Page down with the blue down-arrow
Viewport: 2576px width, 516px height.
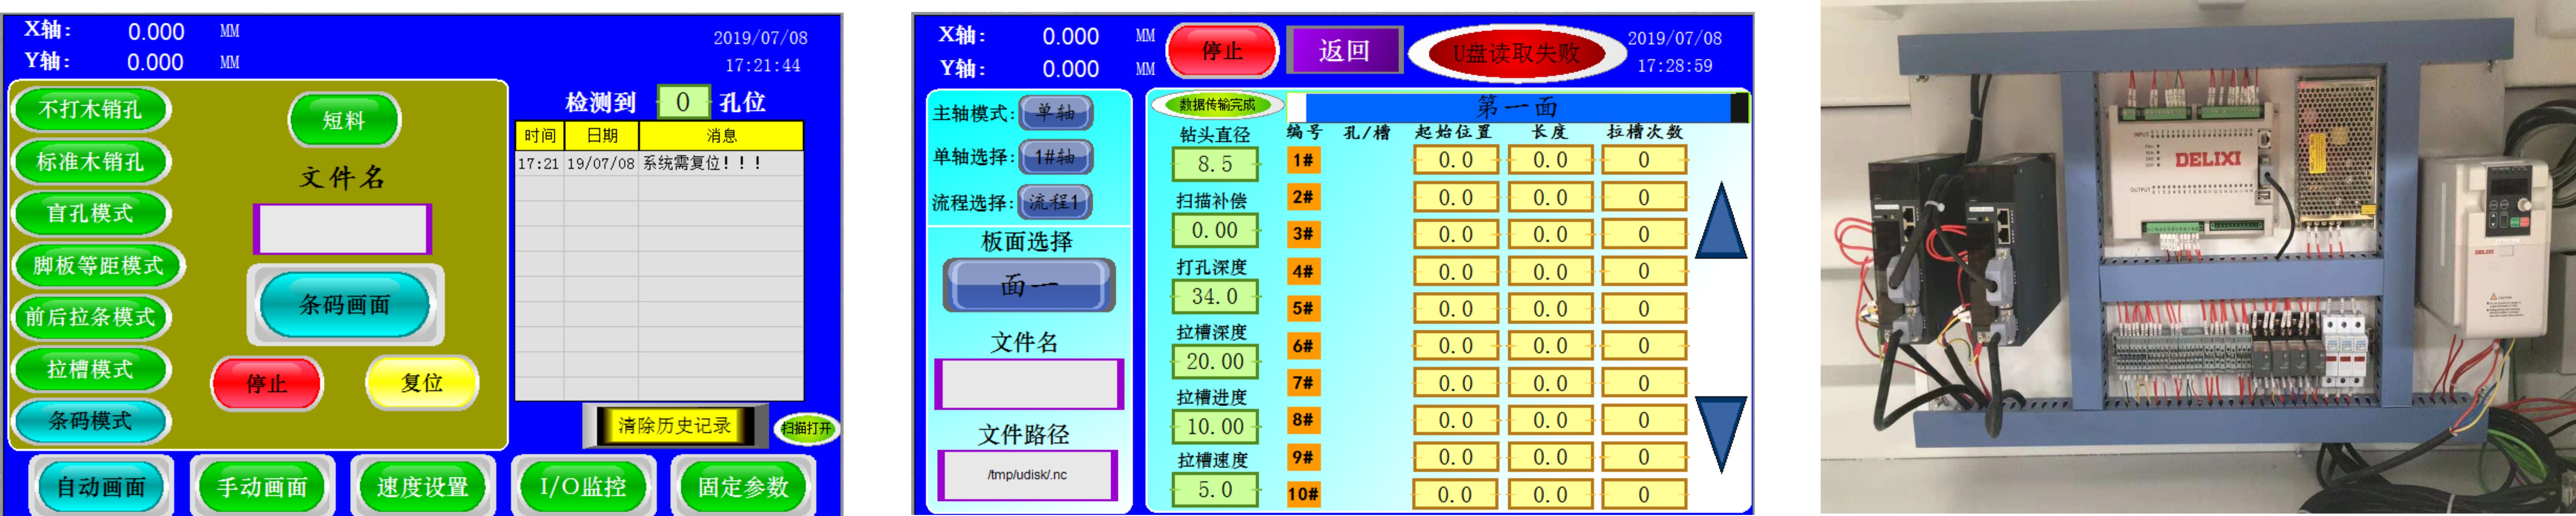point(1721,434)
